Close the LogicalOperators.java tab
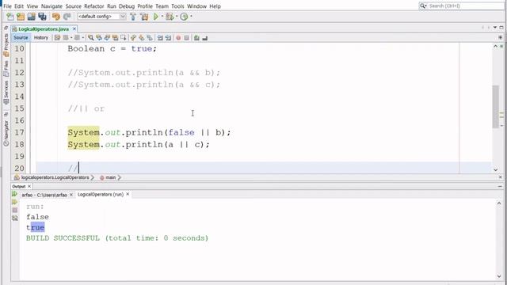This screenshot has width=507, height=285. pyautogui.click(x=74, y=28)
